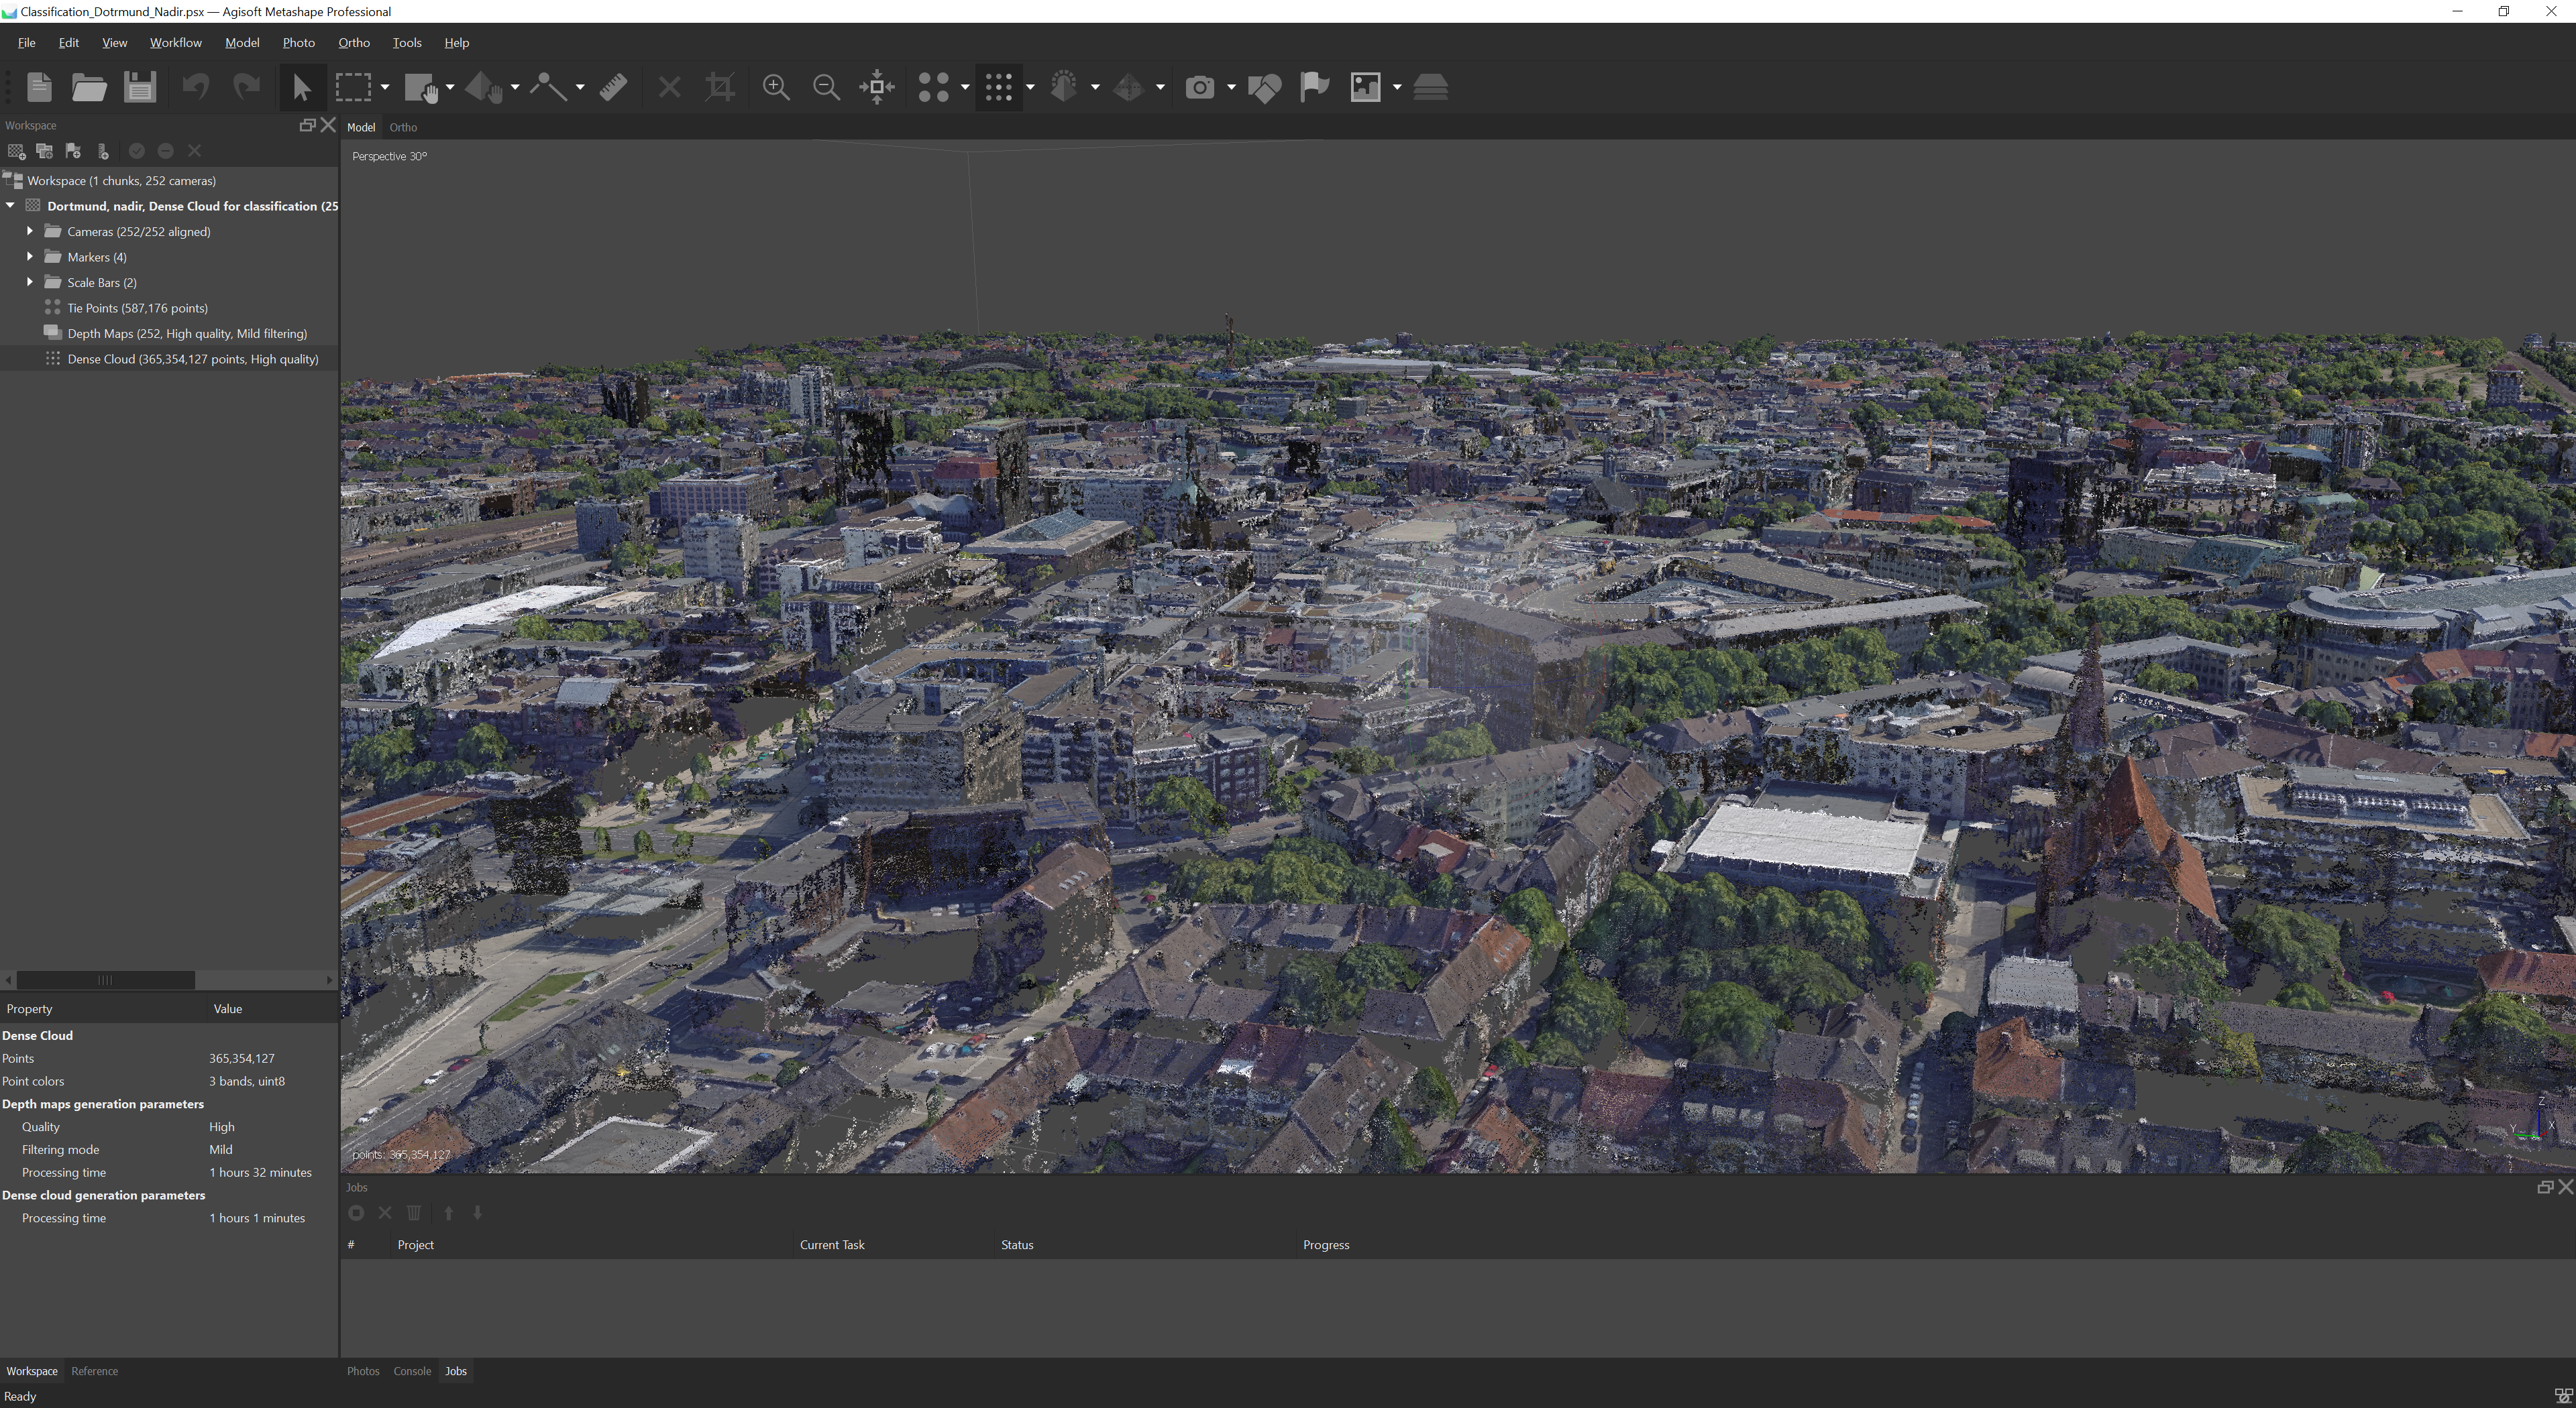Click the Add Chunk icon in Workspace toolbar
This screenshot has height=1408, width=2576.
(16, 152)
